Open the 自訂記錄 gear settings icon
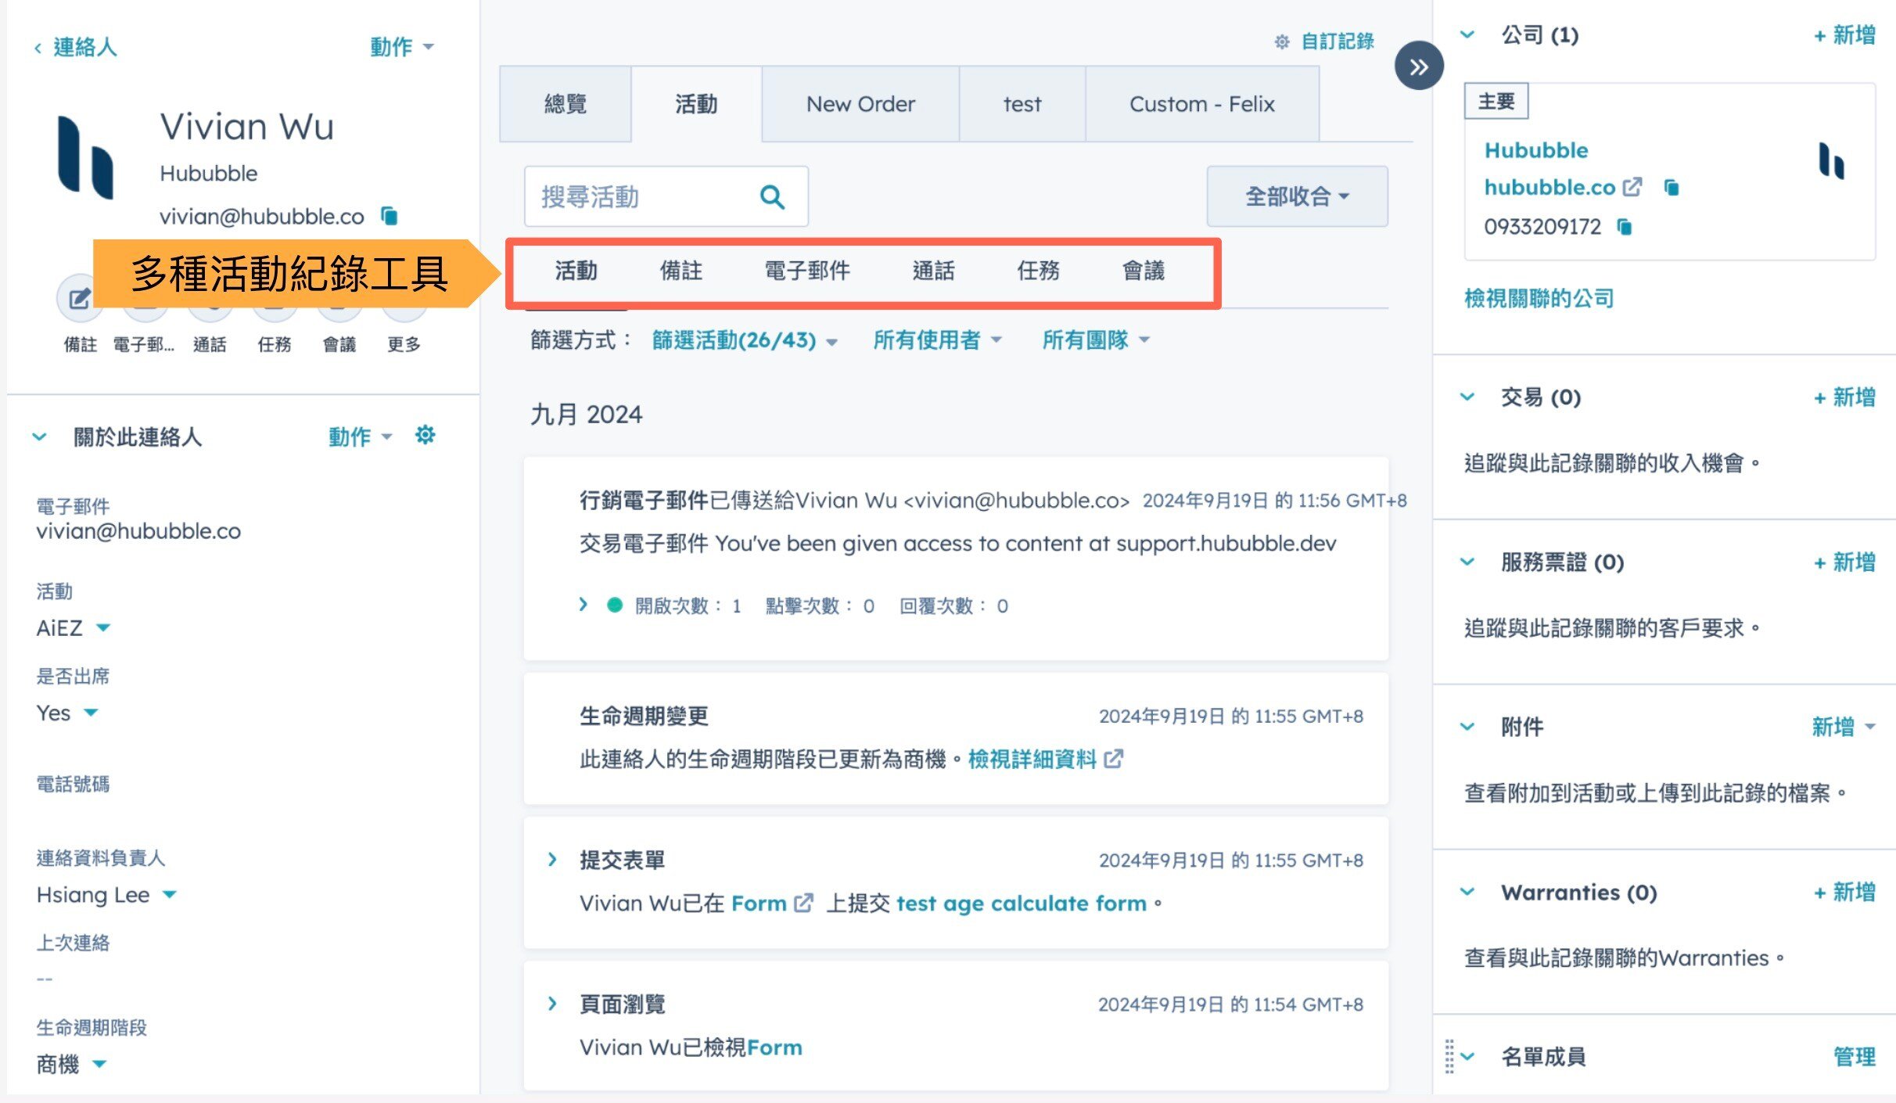Viewport: 1896px width, 1103px height. pyautogui.click(x=1282, y=41)
